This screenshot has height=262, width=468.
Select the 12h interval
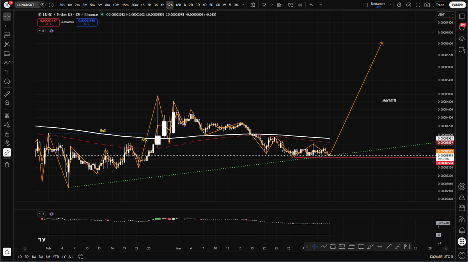pos(170,5)
